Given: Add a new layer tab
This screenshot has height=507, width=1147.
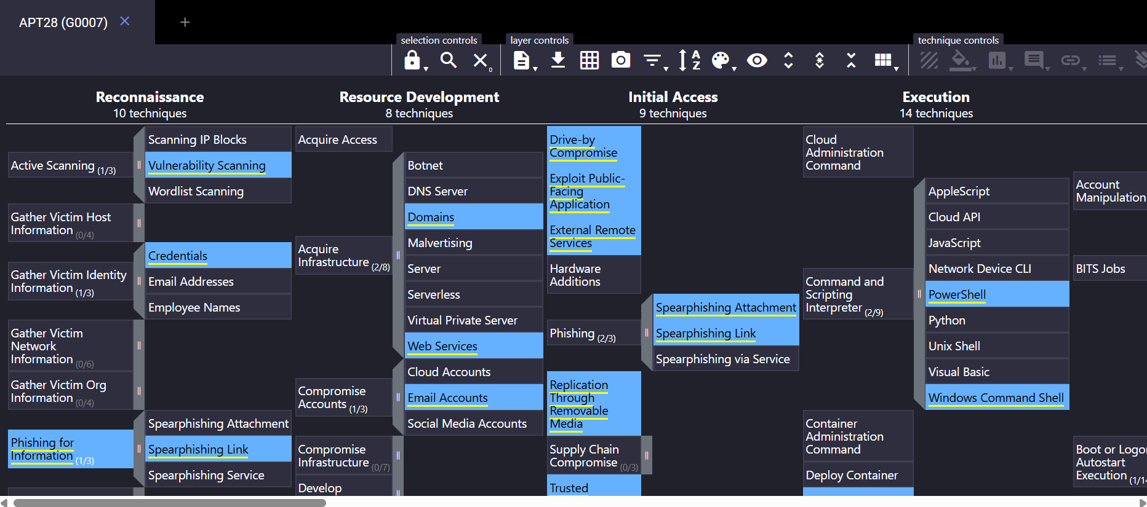Looking at the screenshot, I should (185, 22).
